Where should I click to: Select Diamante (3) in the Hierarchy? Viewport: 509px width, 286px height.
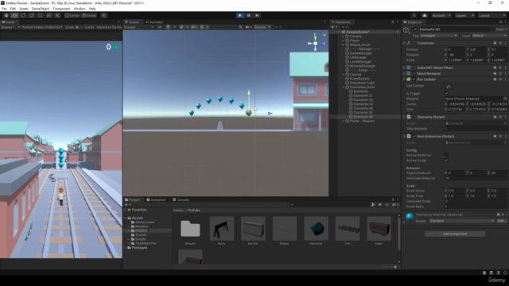click(363, 104)
